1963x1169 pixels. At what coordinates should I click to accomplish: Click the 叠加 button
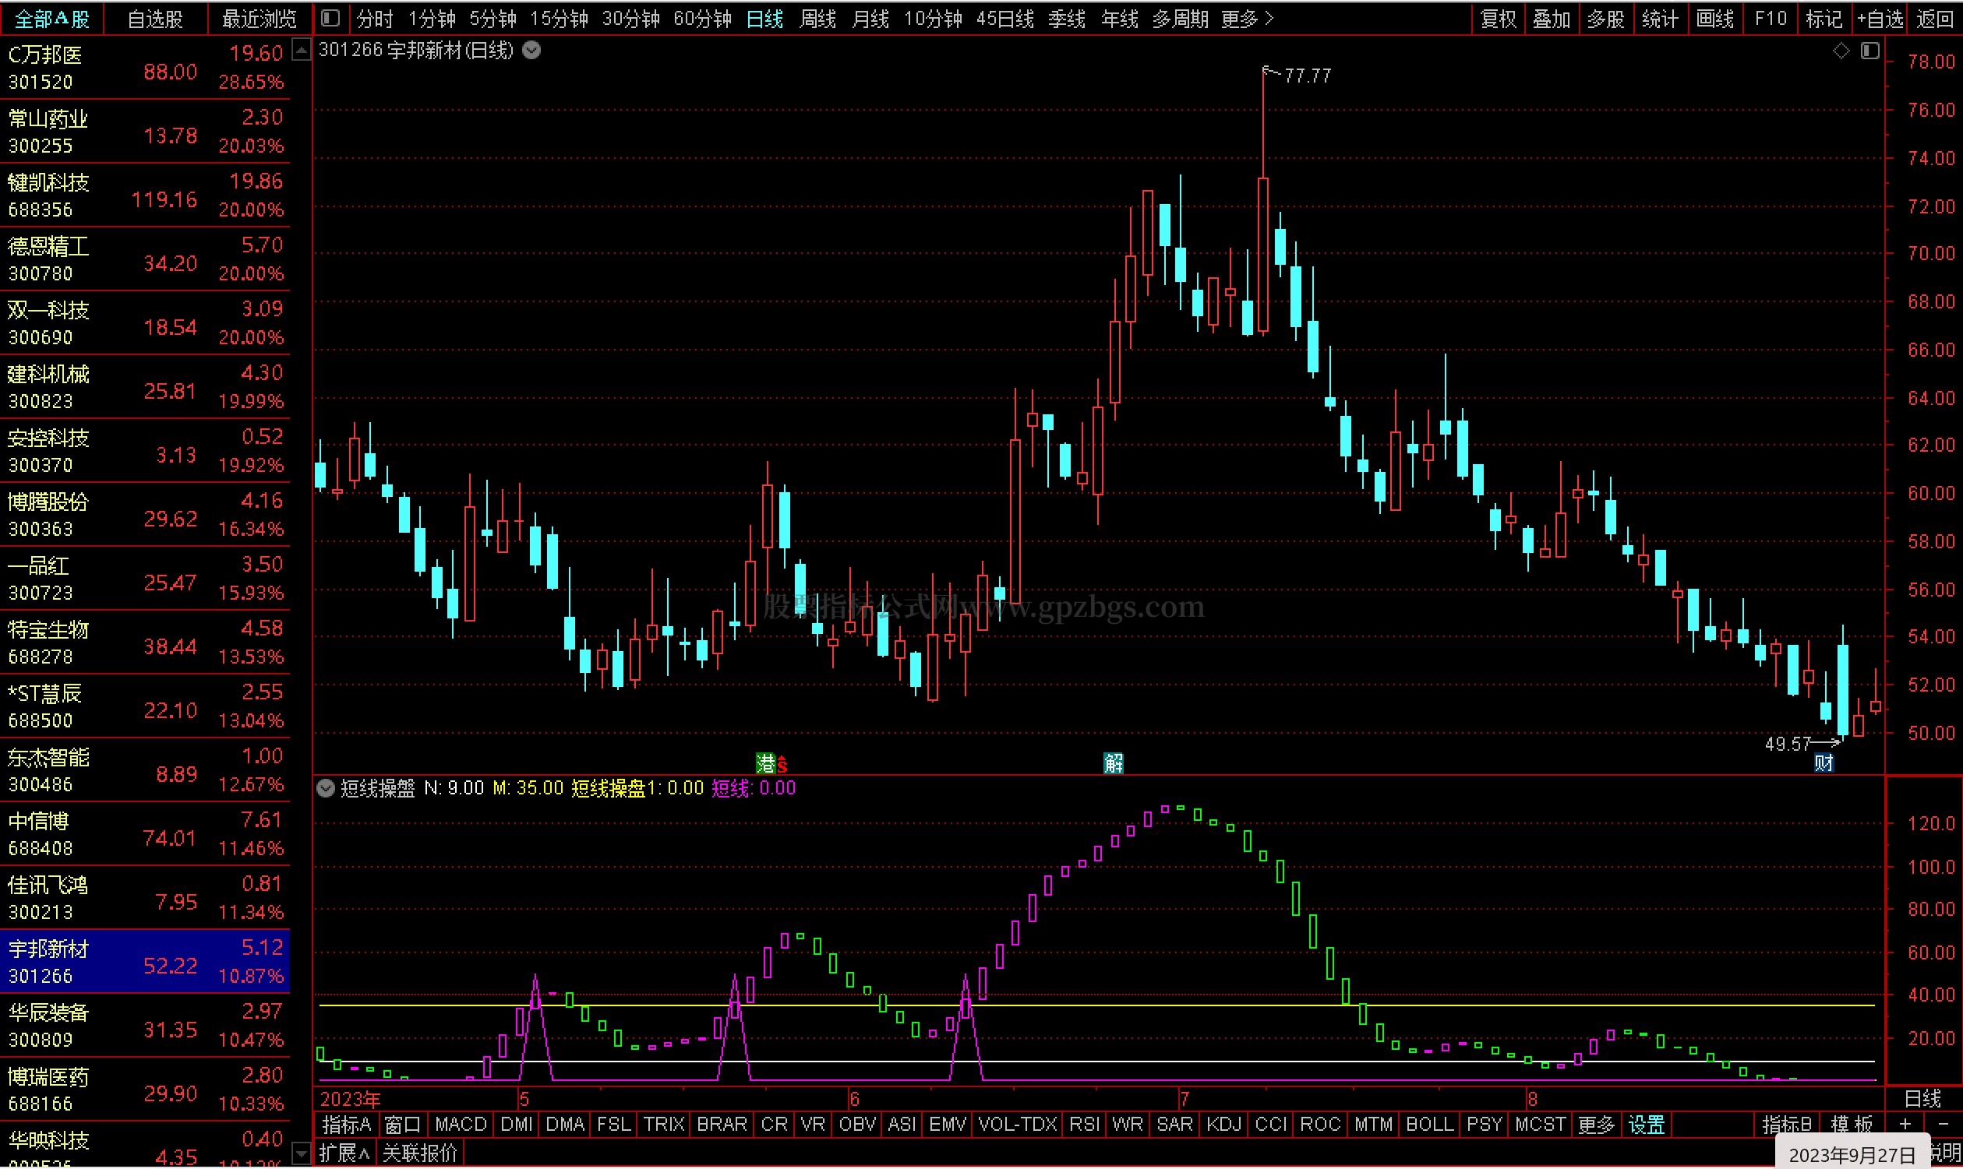pos(1552,18)
